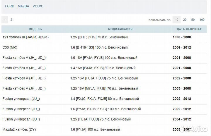Go to page 2 of results
Screen dimensions: 211x136
tap(11, 20)
